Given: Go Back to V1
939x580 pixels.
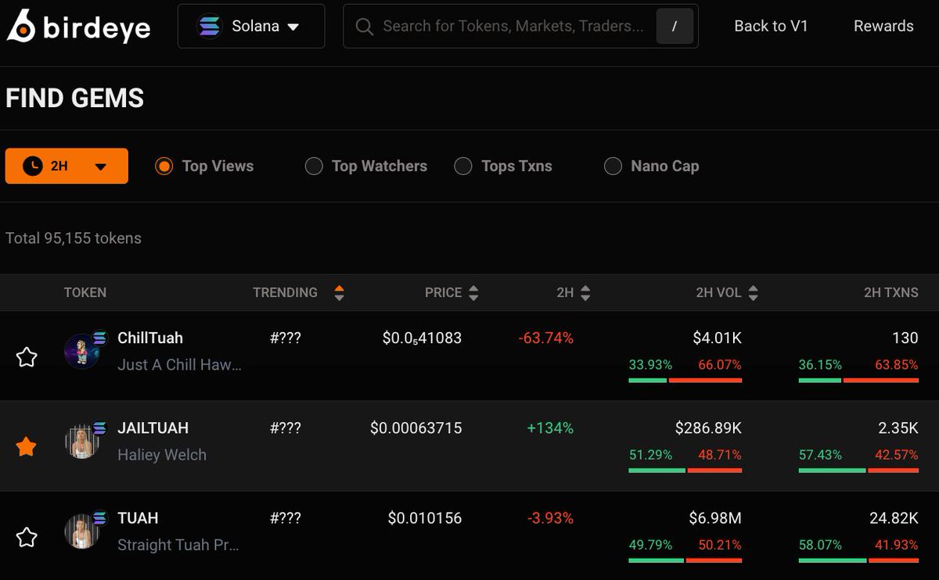Looking at the screenshot, I should pos(771,26).
